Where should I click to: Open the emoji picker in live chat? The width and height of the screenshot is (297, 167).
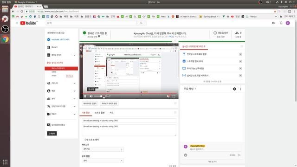click(186, 155)
